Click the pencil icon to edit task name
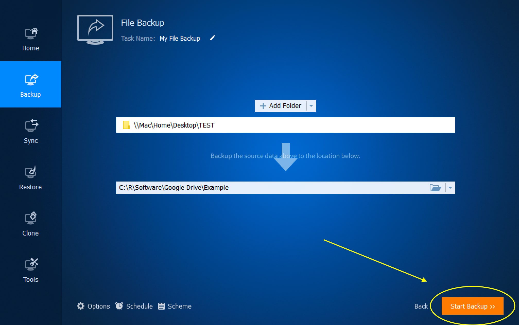 [x=212, y=38]
